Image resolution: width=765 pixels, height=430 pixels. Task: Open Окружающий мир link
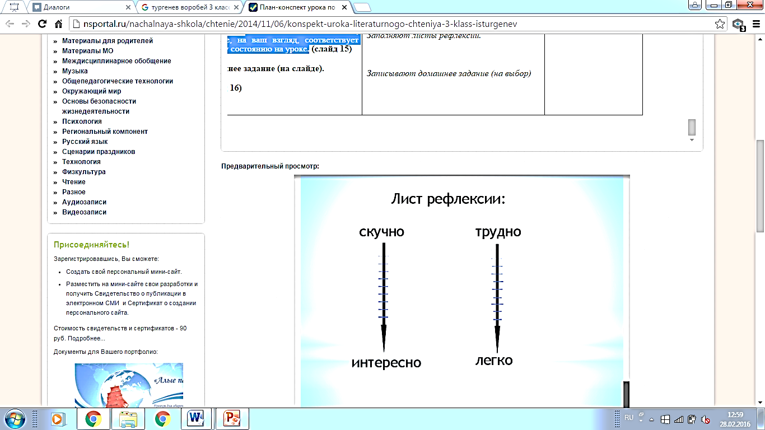click(91, 91)
